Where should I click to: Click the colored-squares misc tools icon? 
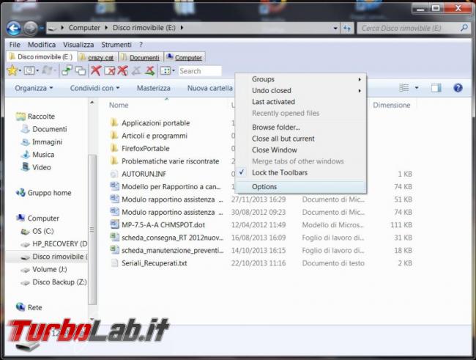pyautogui.click(x=166, y=71)
